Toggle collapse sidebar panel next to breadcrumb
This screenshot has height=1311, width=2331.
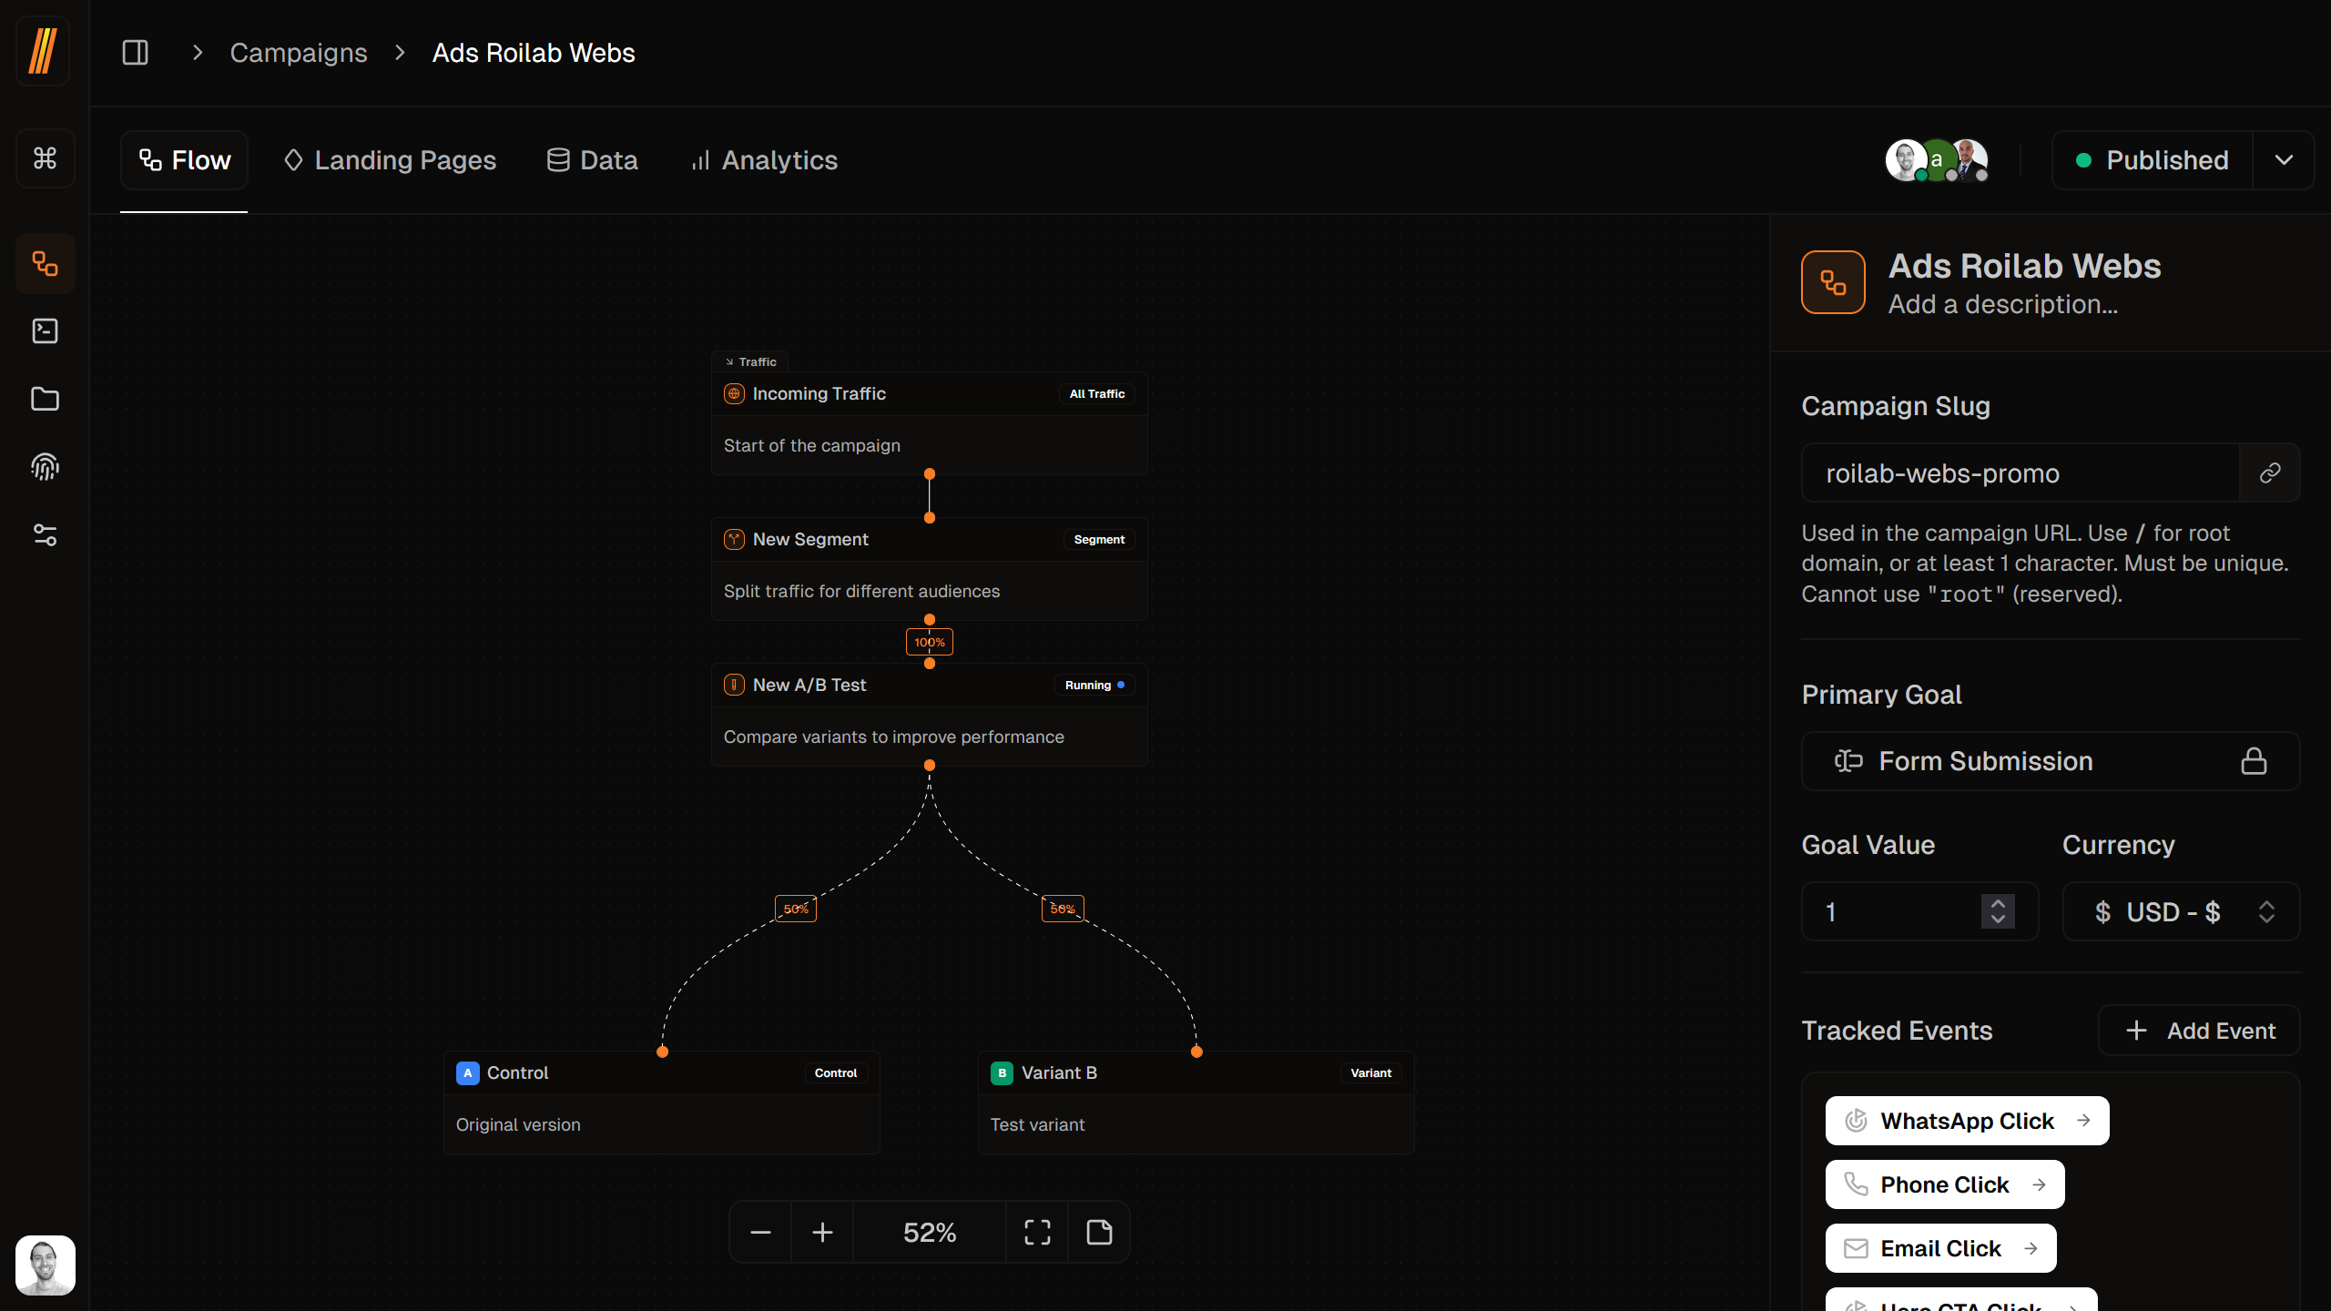[x=135, y=52]
